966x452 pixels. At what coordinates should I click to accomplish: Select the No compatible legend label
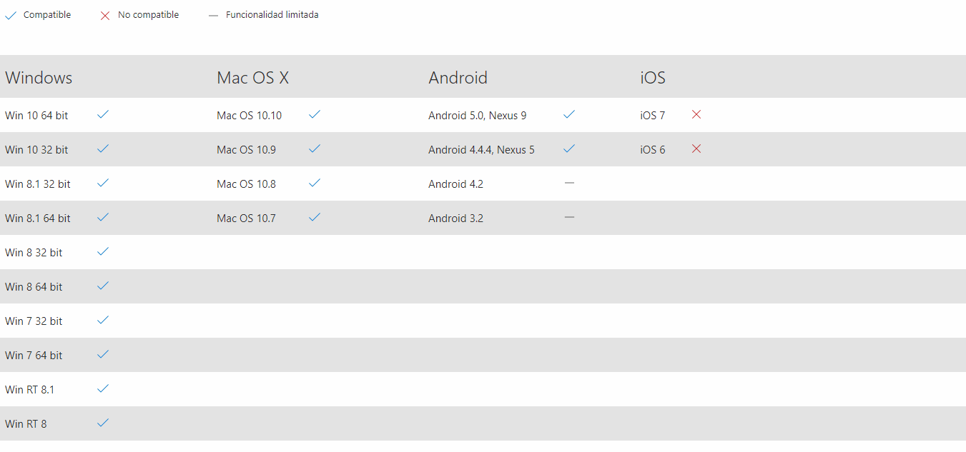[x=149, y=15]
